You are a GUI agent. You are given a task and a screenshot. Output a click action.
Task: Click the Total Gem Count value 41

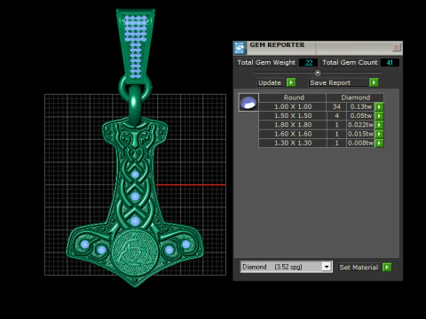390,63
